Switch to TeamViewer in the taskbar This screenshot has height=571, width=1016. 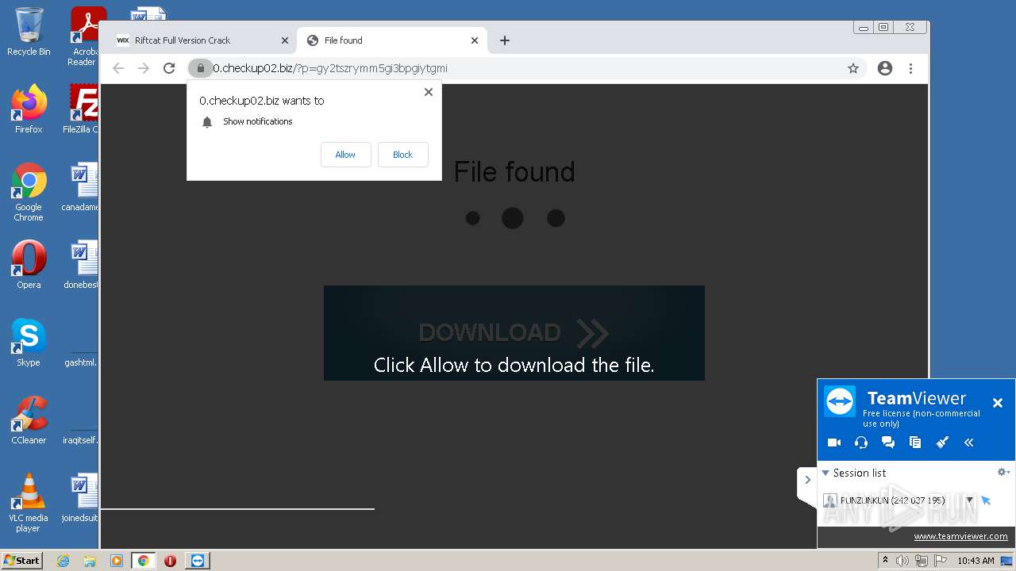198,561
